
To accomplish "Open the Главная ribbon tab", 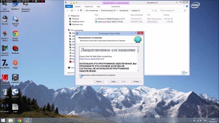I will point(78,6).
